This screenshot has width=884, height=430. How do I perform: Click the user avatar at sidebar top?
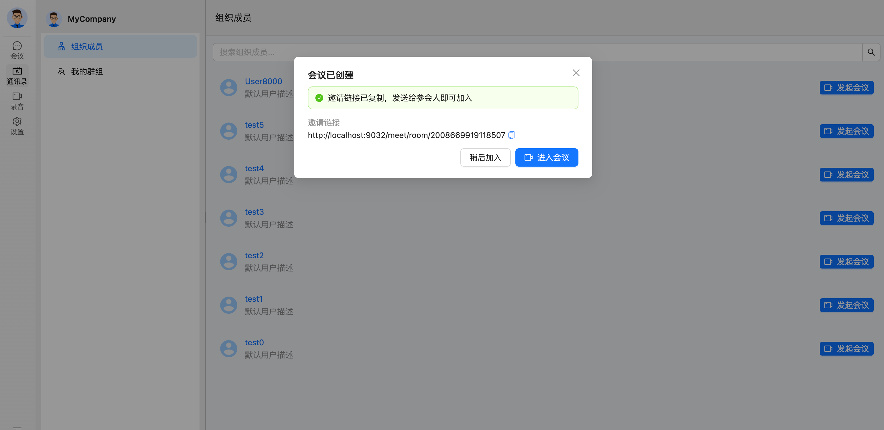17,18
